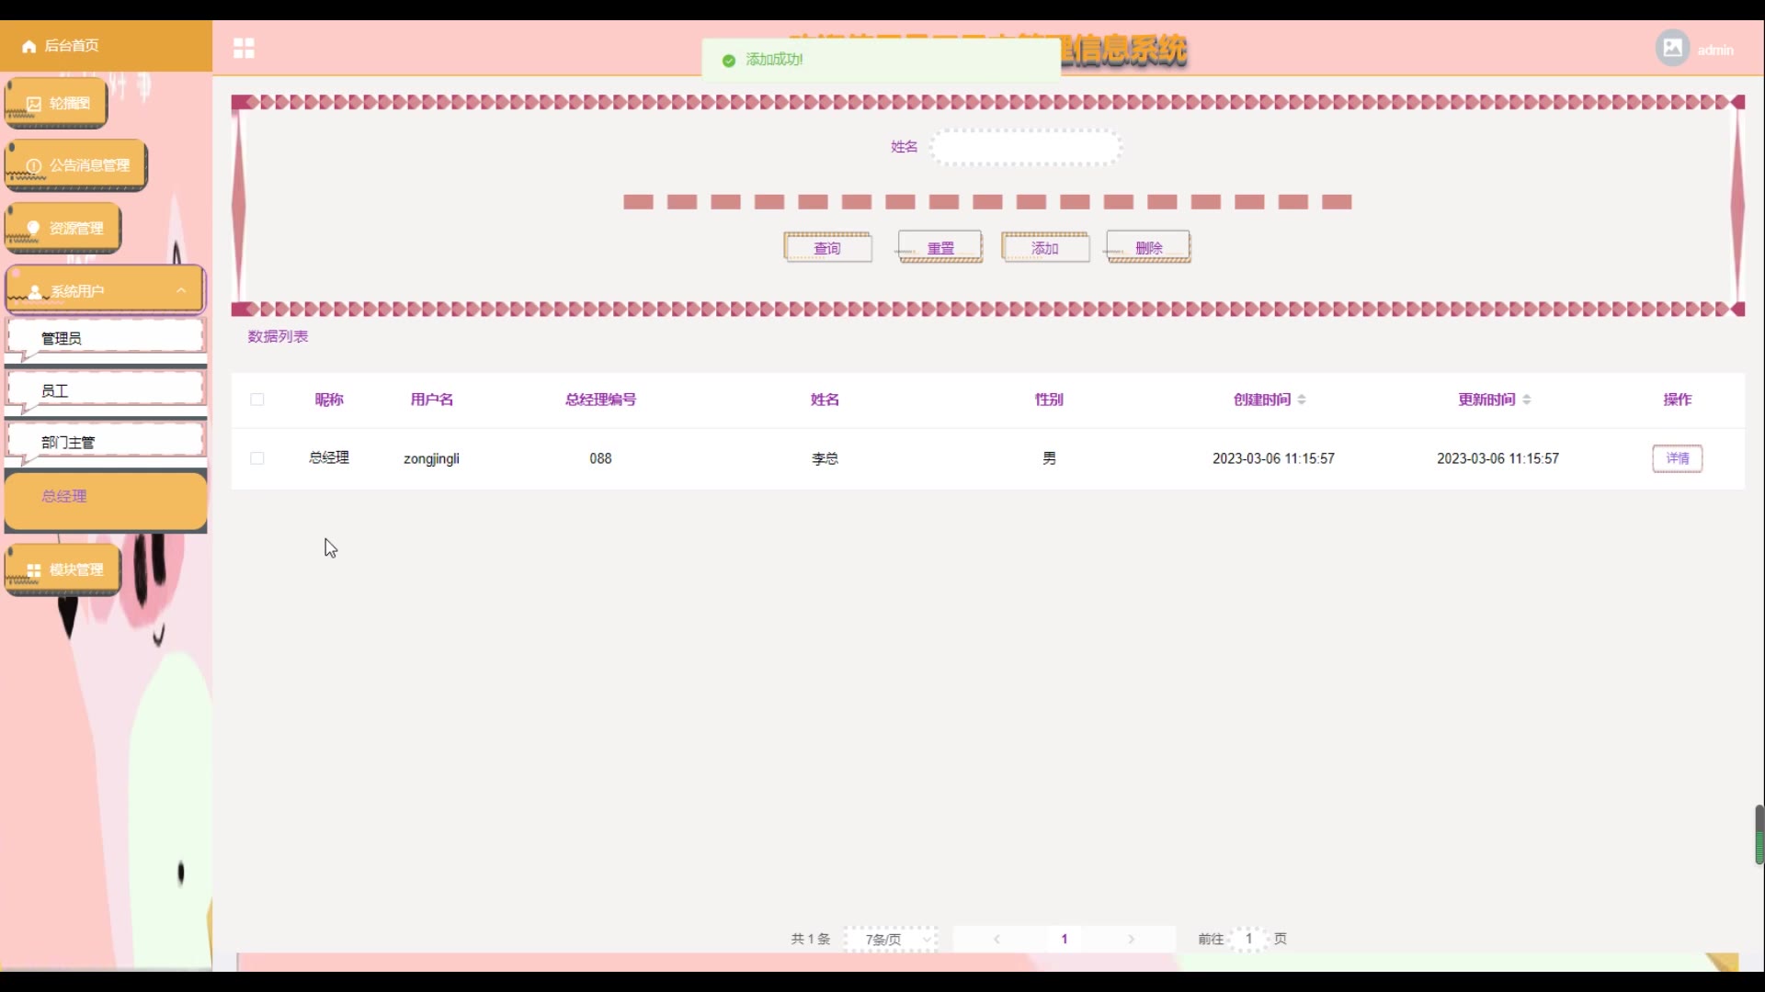Sort by 创建时间 column arrows
This screenshot has width=1765, height=992.
[1302, 400]
